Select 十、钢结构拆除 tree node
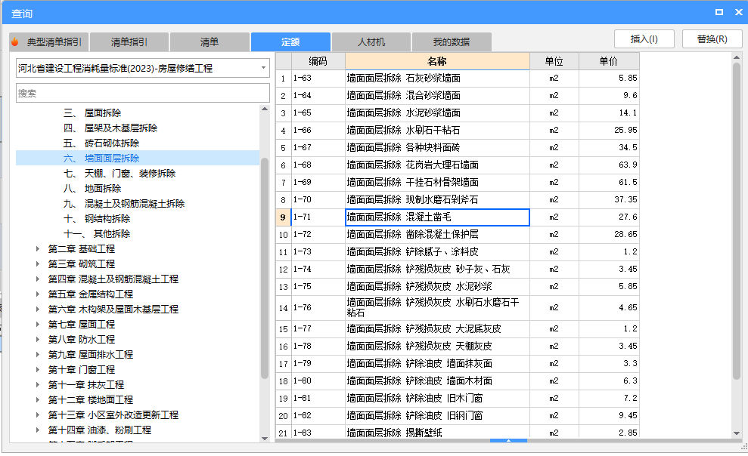The width and height of the screenshot is (748, 456). point(97,218)
